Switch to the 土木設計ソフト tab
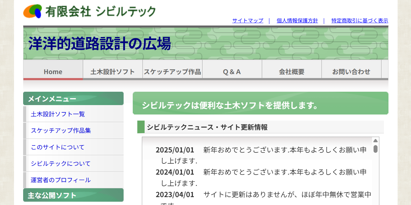Image resolution: width=411 pixels, height=205 pixels. point(113,72)
